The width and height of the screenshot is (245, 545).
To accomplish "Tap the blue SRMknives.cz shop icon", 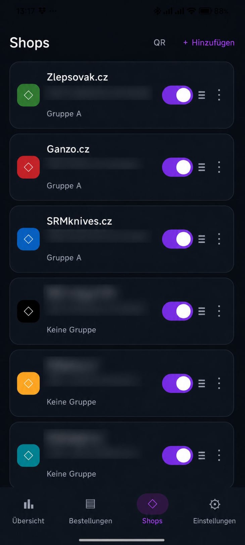I will point(28,239).
